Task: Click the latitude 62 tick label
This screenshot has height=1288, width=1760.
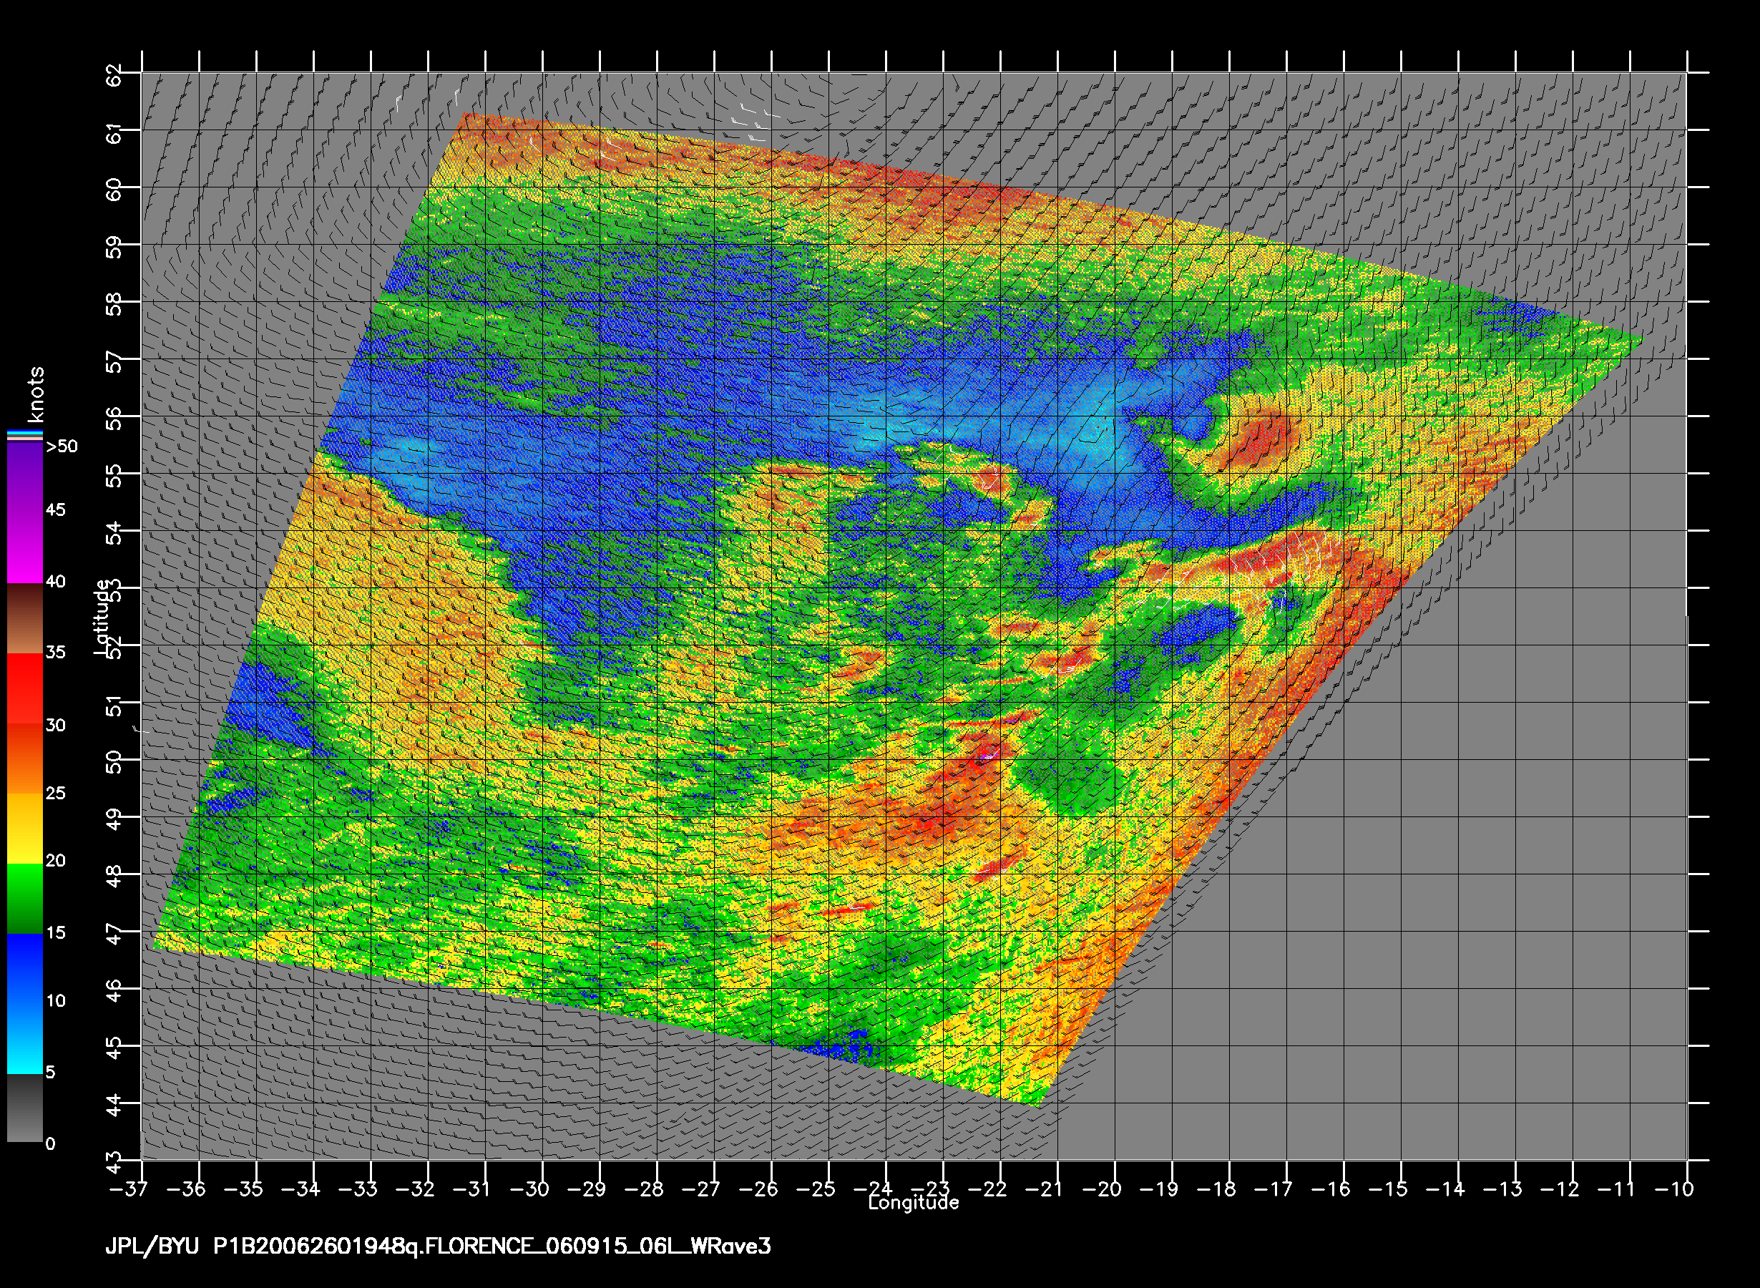Action: tap(114, 77)
